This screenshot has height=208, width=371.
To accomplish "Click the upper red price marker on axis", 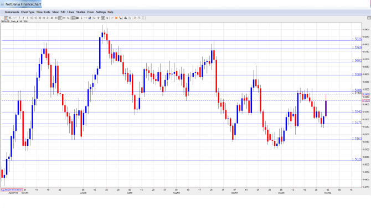I will 366,94.
